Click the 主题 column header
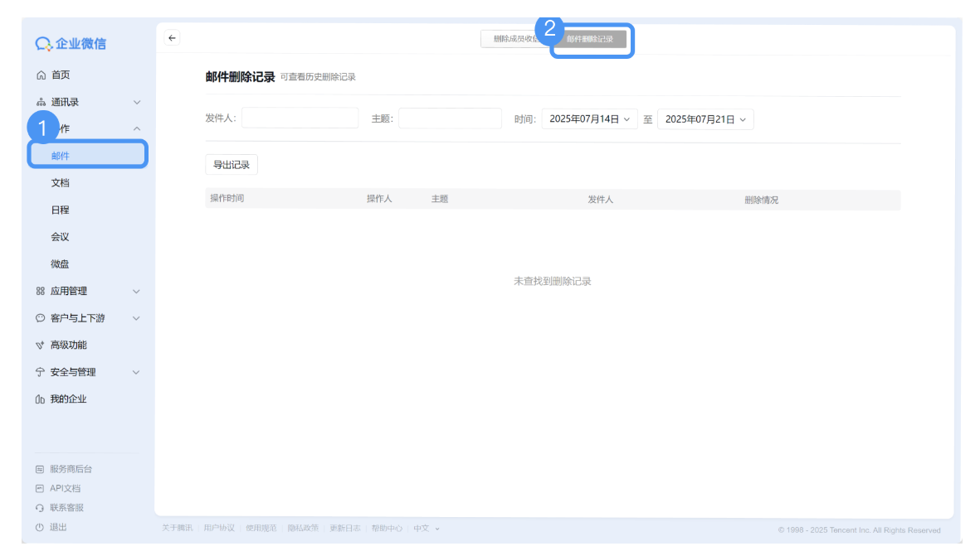Image resolution: width=975 pixels, height=551 pixels. [440, 199]
